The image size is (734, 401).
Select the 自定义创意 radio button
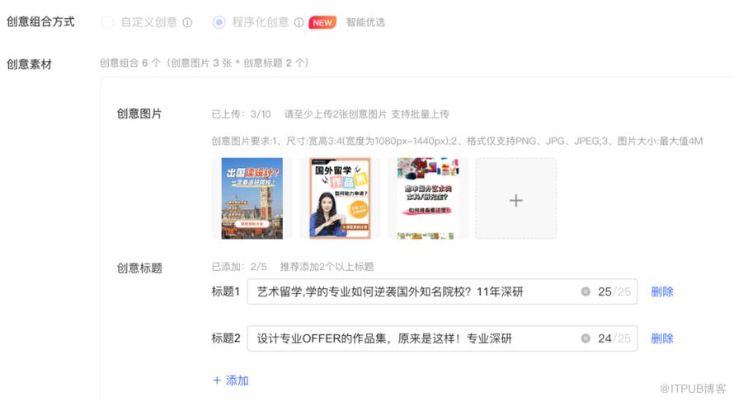click(x=108, y=22)
